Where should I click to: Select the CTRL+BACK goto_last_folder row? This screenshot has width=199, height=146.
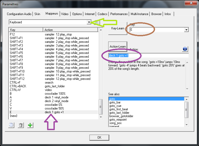click(x=53, y=86)
